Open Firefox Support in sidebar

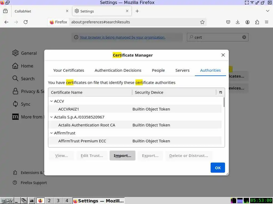point(34,182)
